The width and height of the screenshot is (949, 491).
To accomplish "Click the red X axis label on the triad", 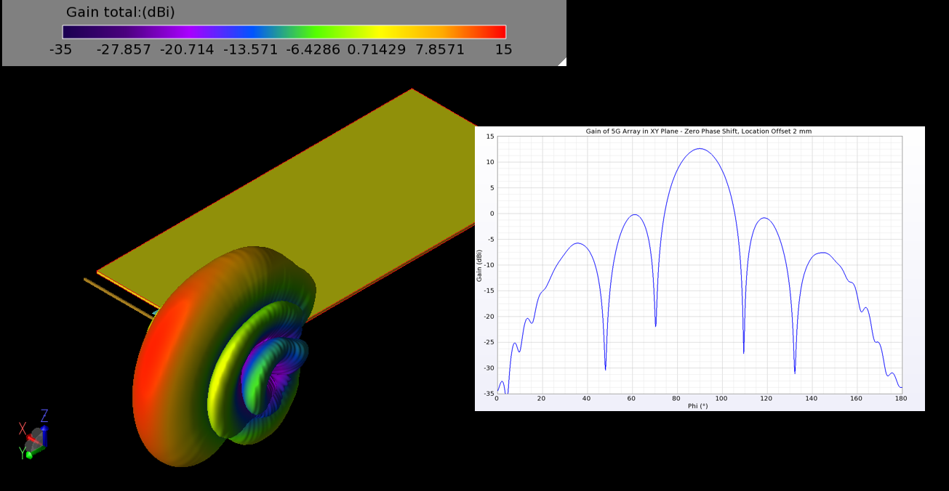I will point(23,429).
